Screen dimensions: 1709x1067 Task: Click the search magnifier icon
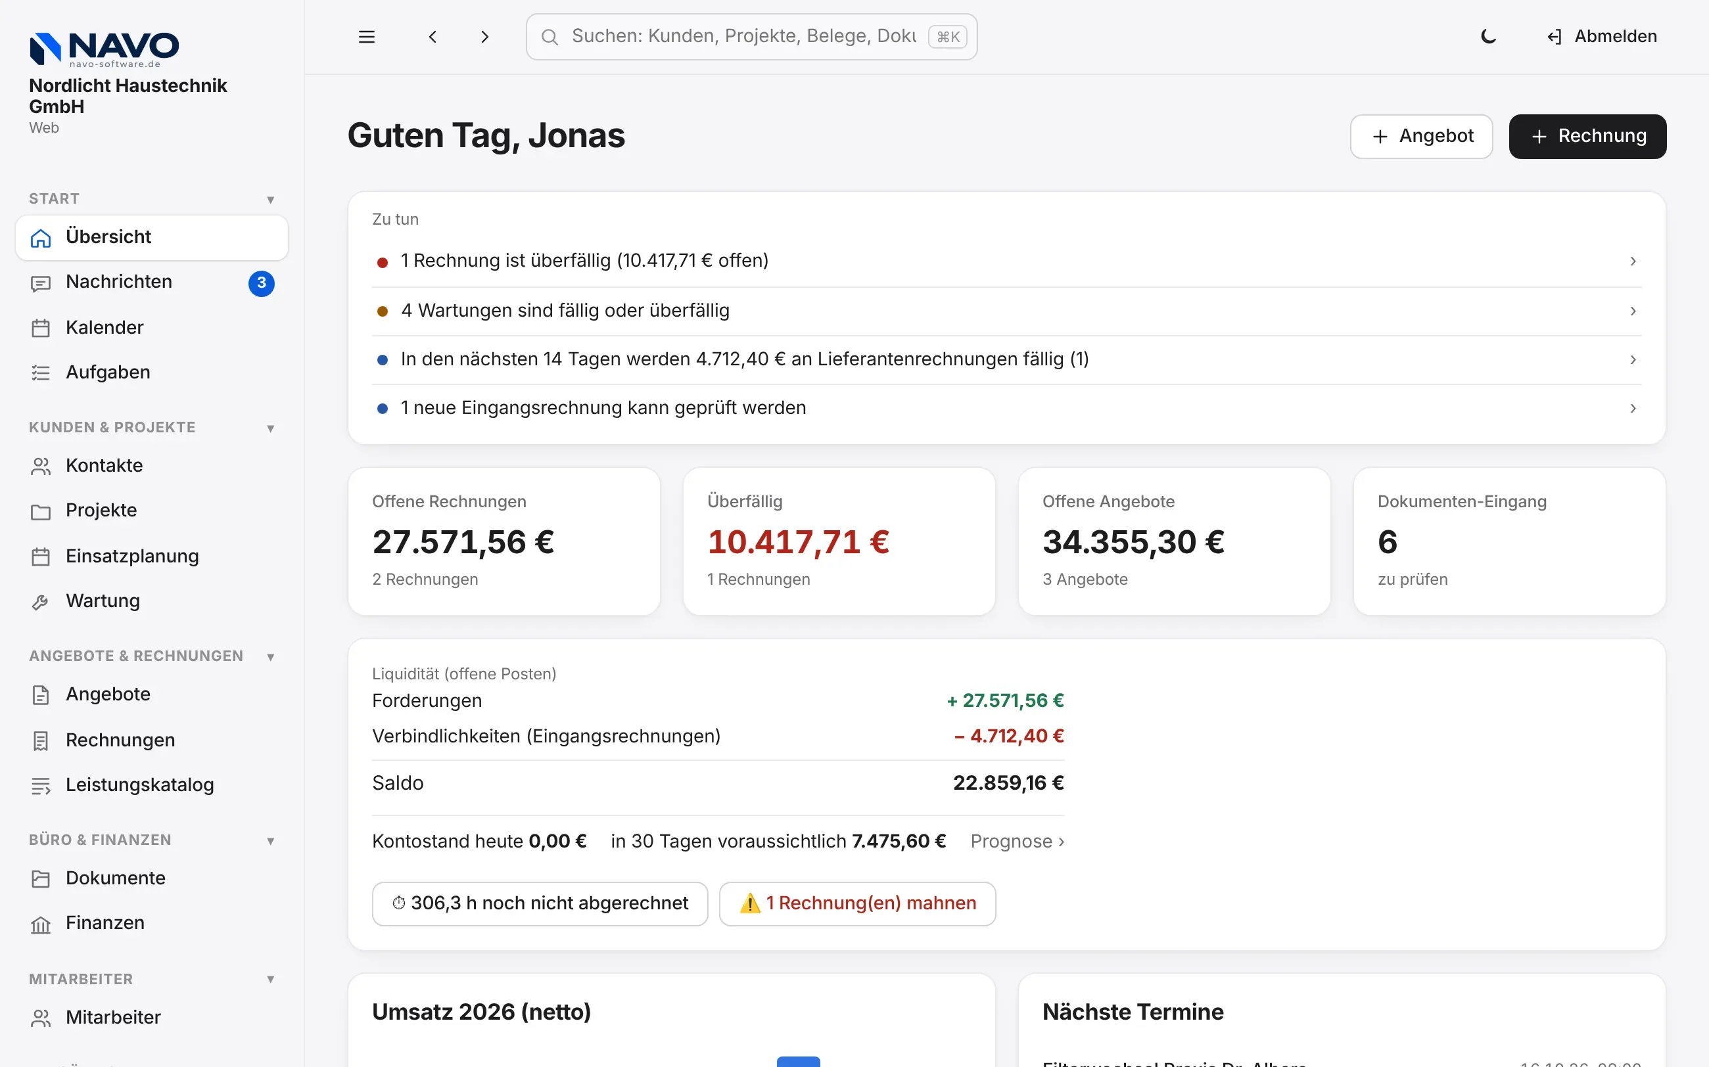(x=550, y=37)
